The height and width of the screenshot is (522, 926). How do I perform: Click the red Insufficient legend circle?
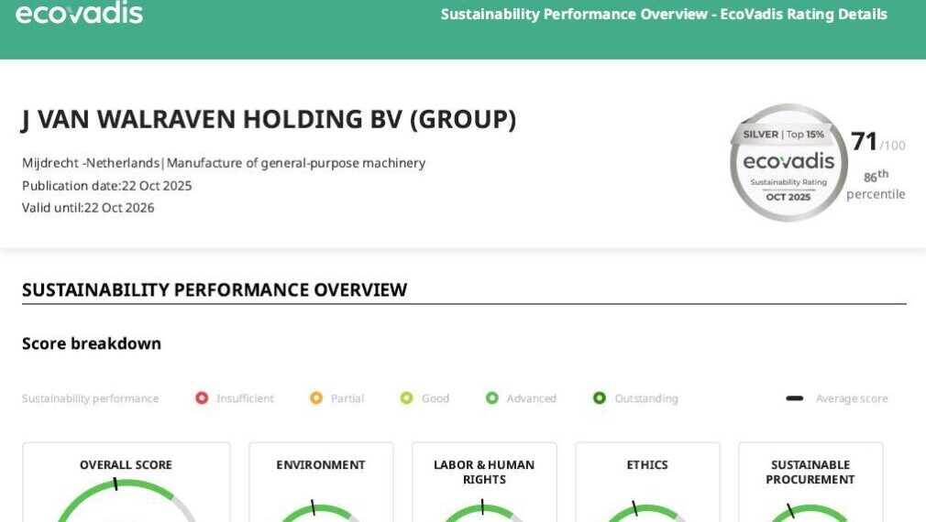tap(202, 398)
